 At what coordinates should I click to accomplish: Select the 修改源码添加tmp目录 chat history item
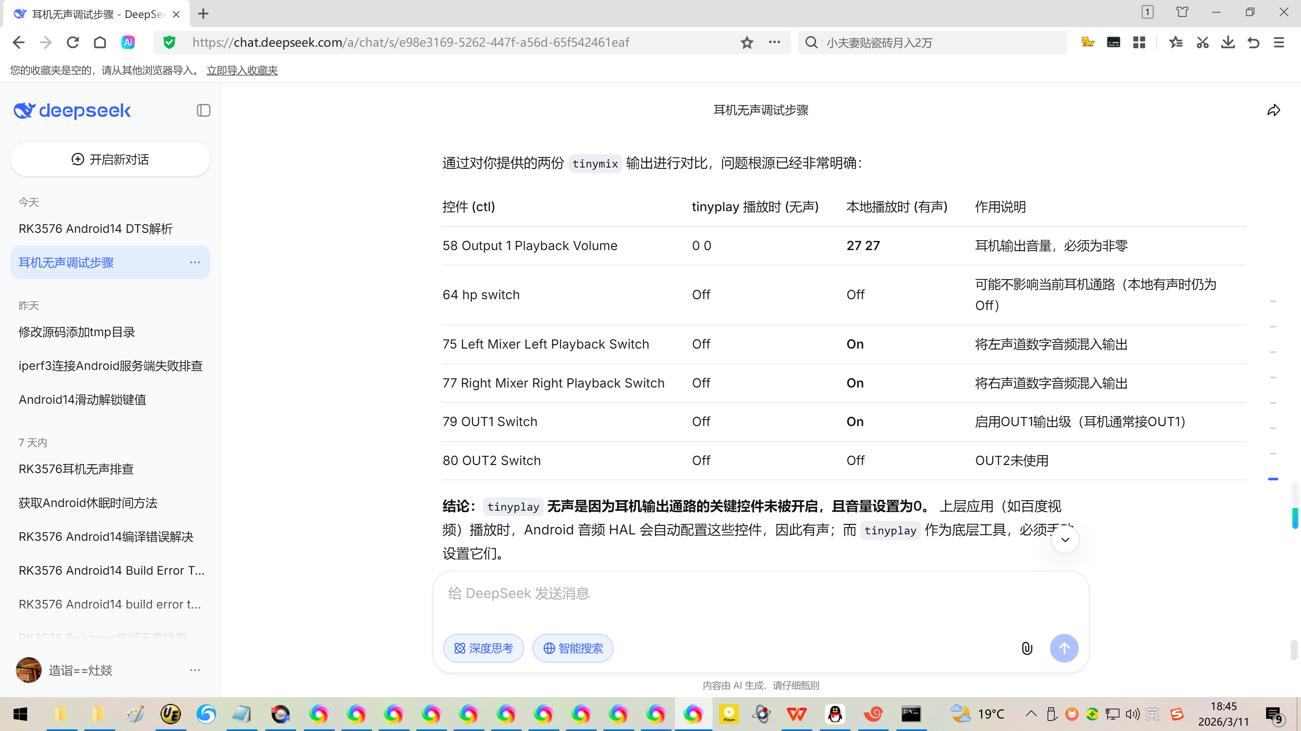coord(77,332)
